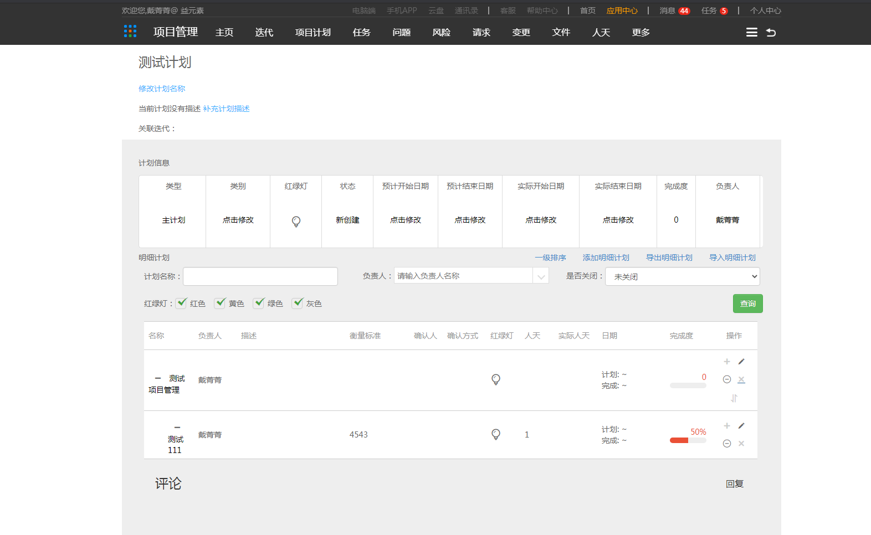This screenshot has height=535, width=871.
Task: Open top-bar 任务 with 5 badge
Action: (715, 11)
